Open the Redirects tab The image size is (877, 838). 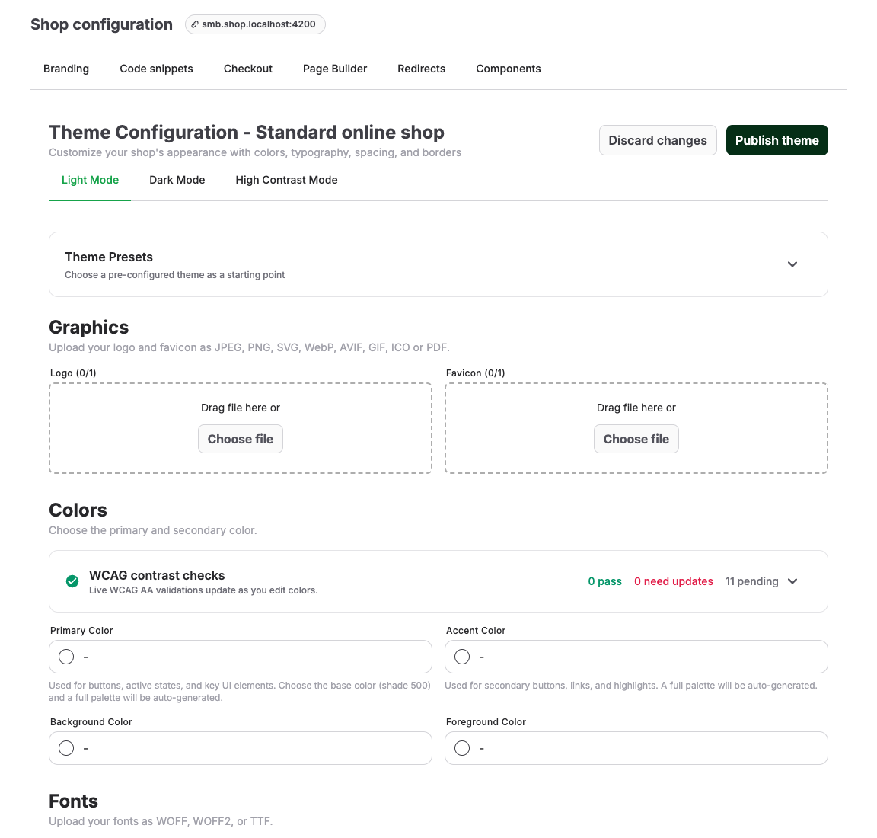(x=421, y=69)
